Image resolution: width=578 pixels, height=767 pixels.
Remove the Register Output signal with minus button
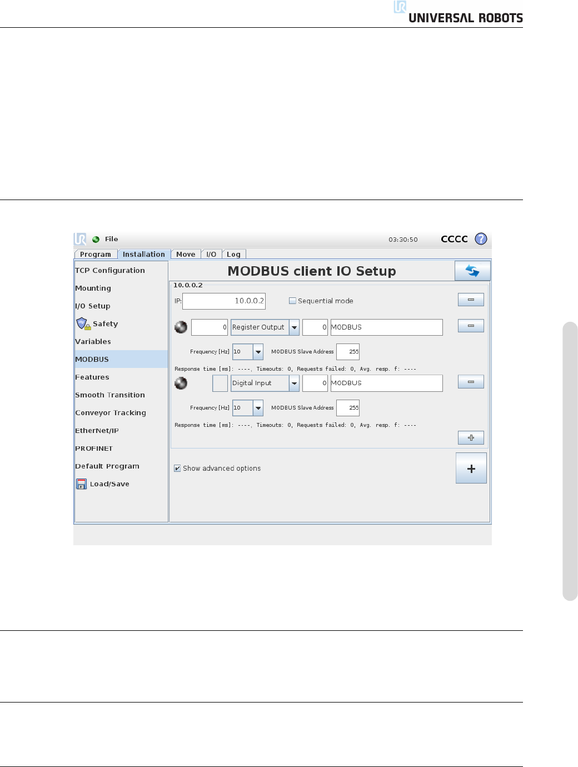[471, 326]
